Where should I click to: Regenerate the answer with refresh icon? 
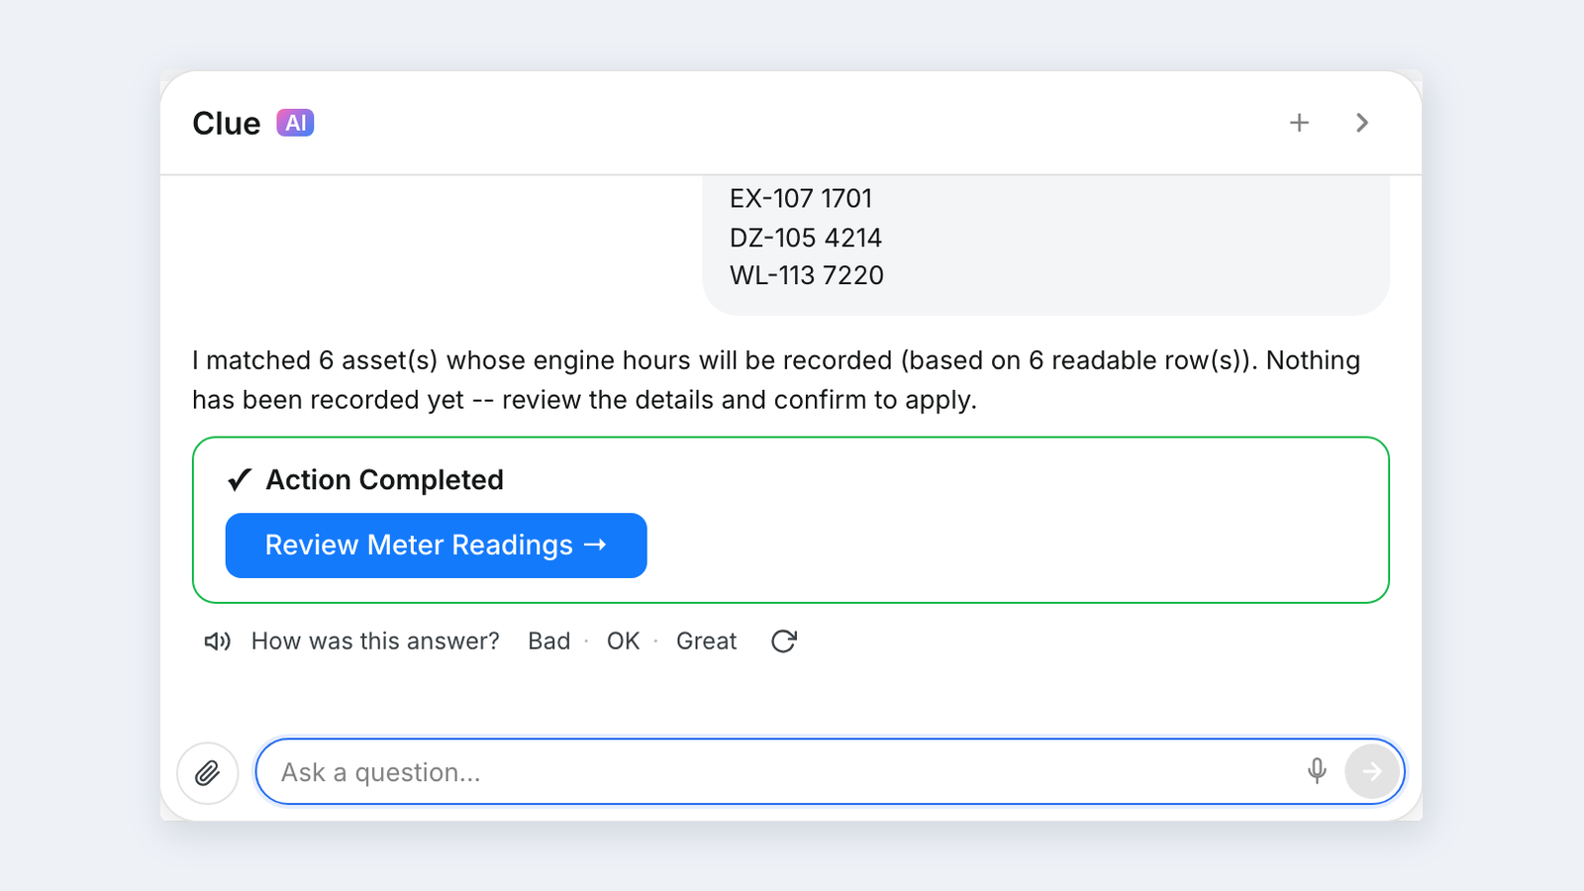click(x=784, y=642)
